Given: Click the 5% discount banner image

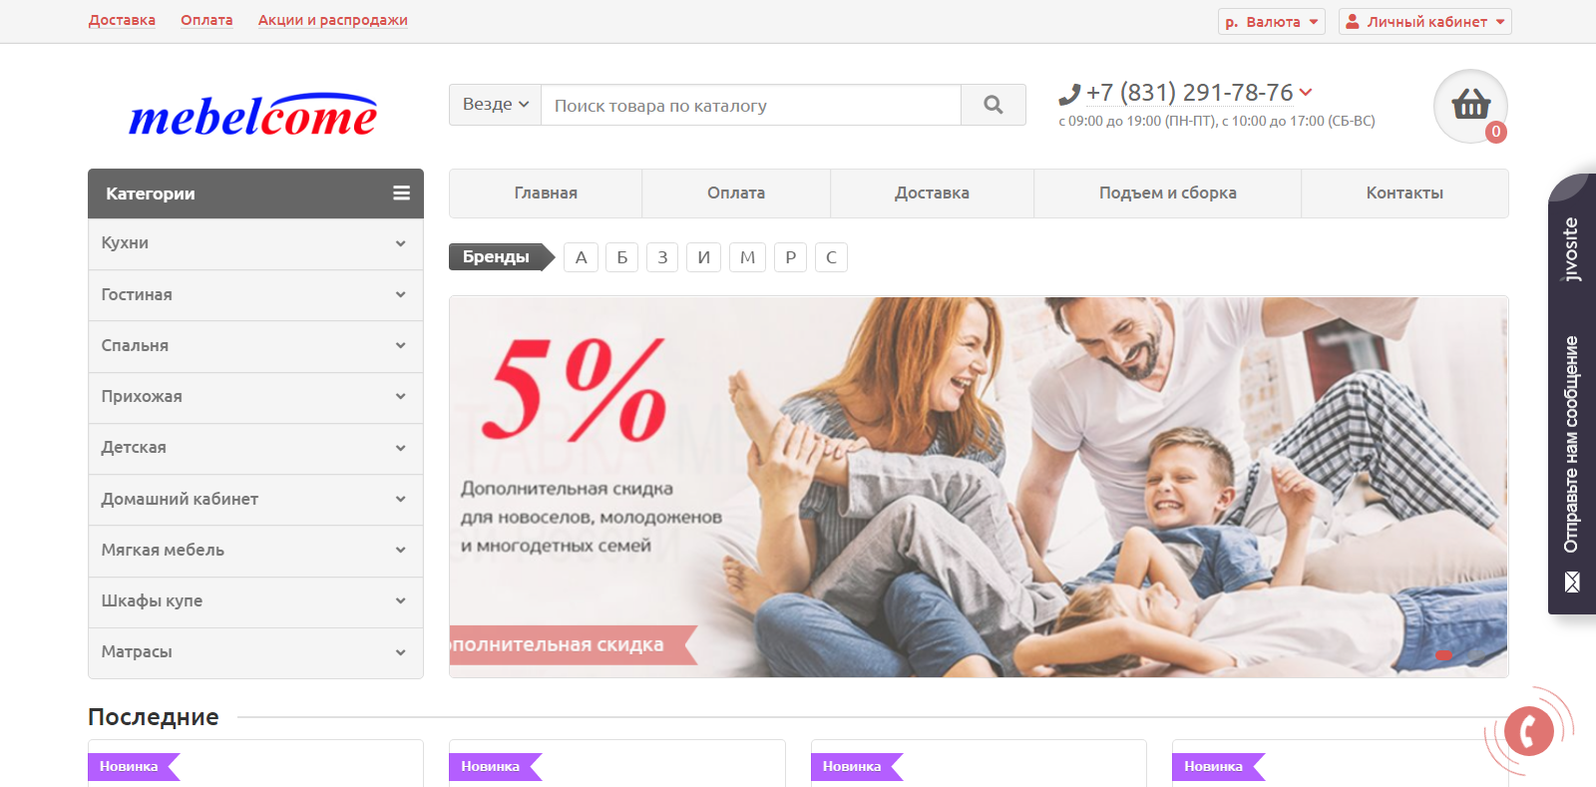Looking at the screenshot, I should point(979,487).
